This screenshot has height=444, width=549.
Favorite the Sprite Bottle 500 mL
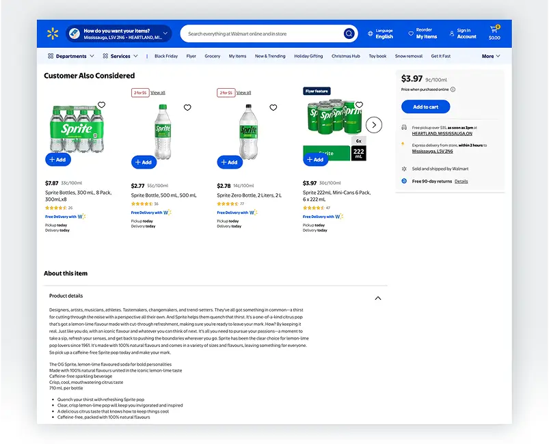[x=187, y=107]
